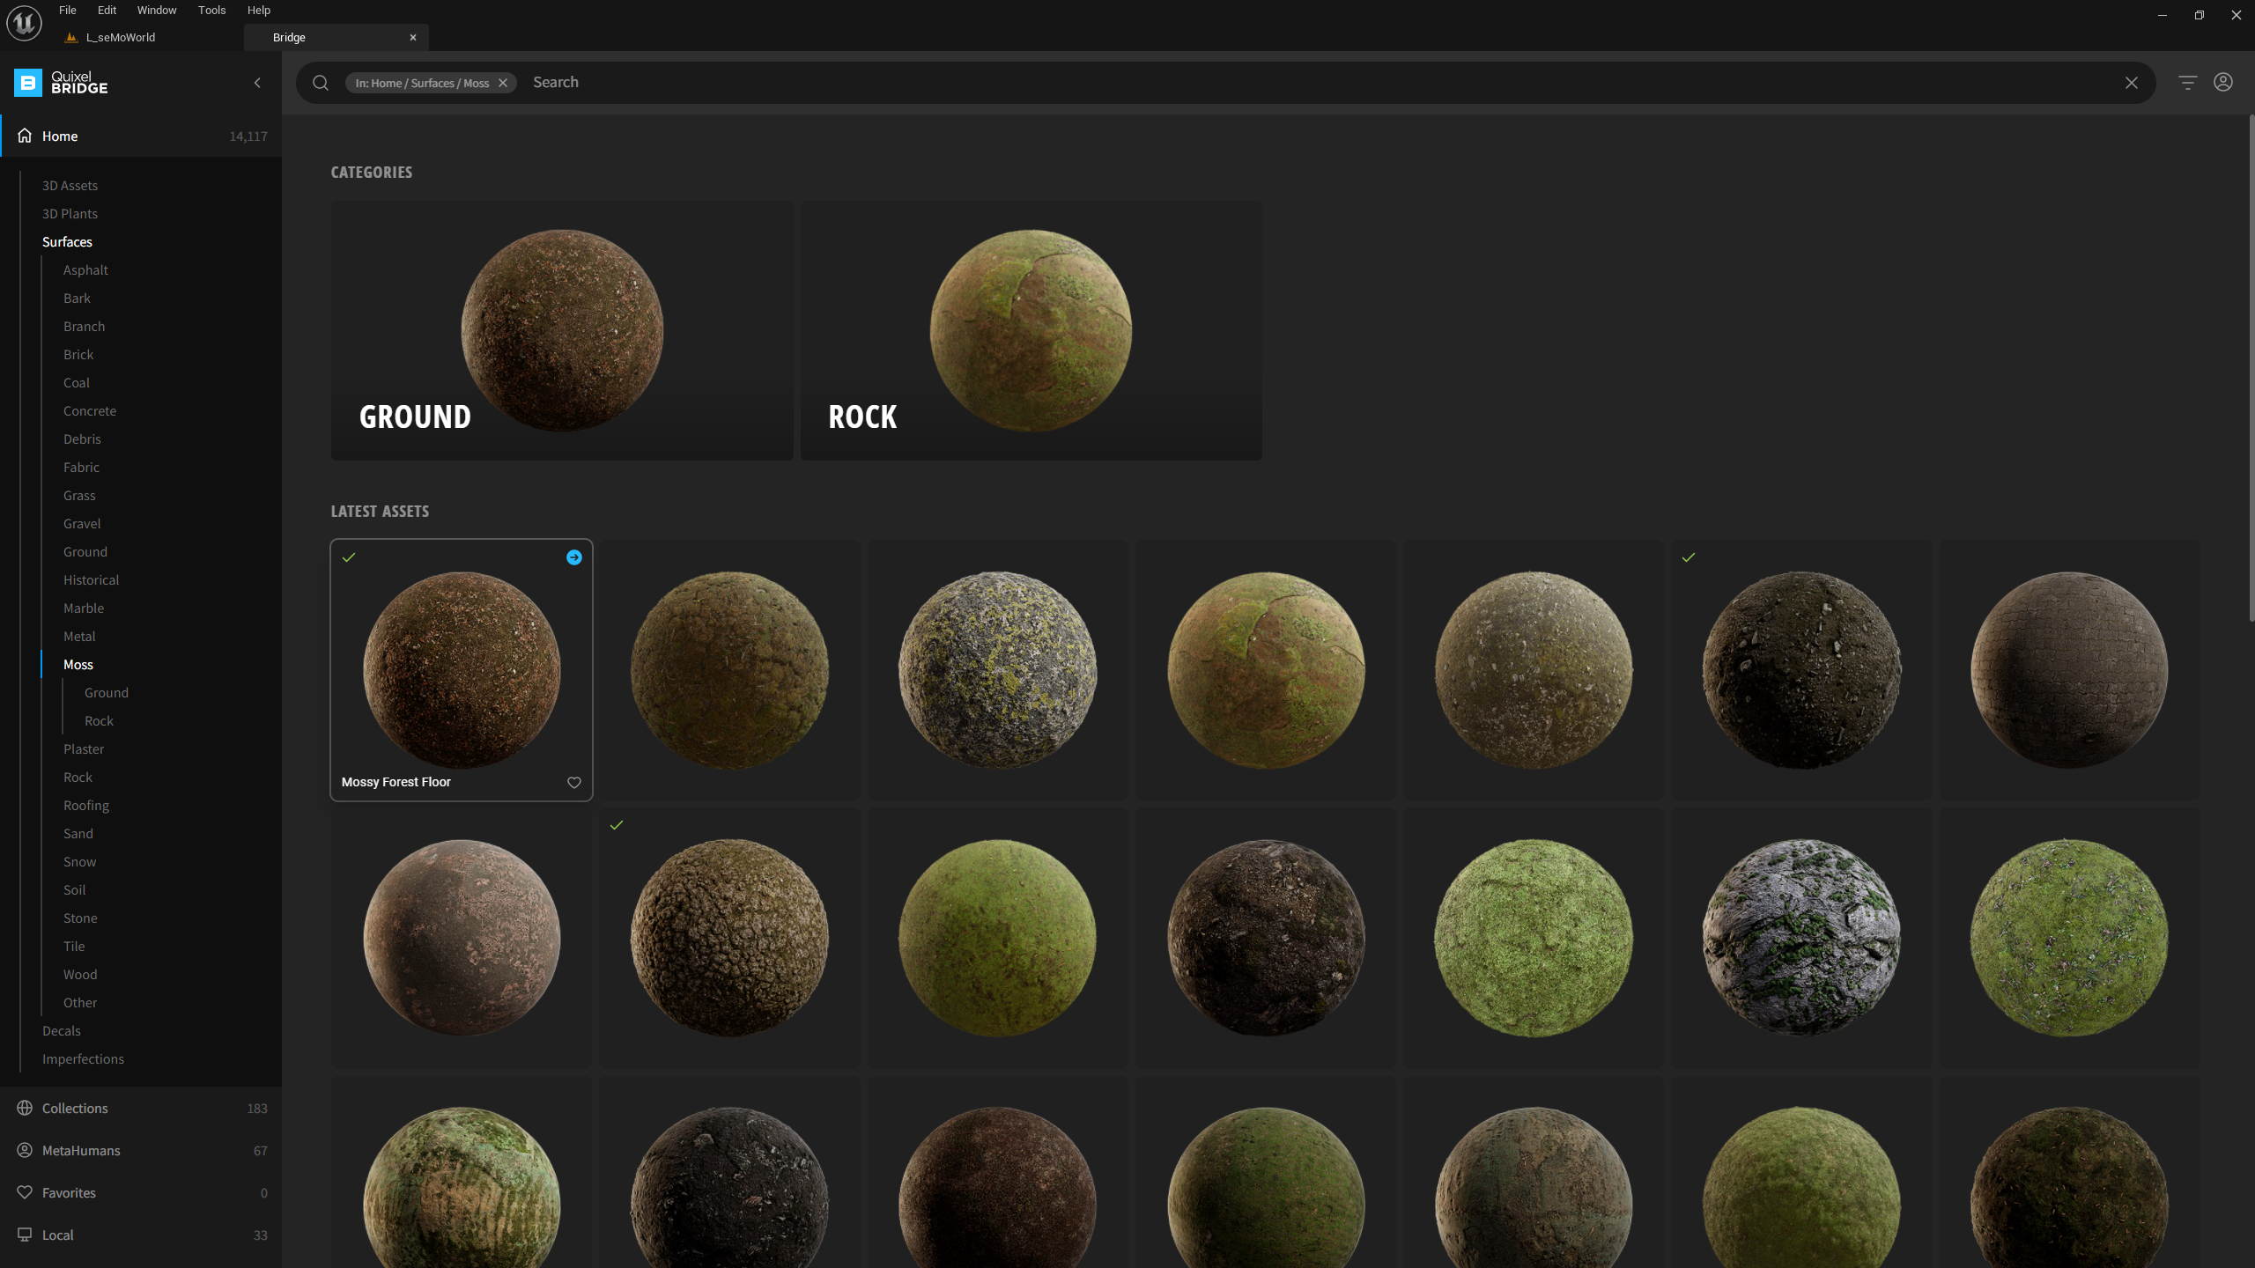Favorite Mossy Forest Floor with heart icon
Viewport: 2255px width, 1268px height.
click(x=574, y=783)
